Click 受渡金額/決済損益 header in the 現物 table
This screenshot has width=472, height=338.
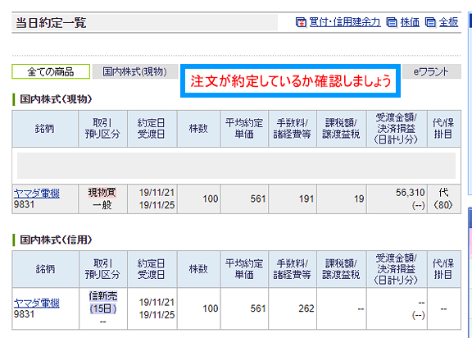(x=397, y=129)
